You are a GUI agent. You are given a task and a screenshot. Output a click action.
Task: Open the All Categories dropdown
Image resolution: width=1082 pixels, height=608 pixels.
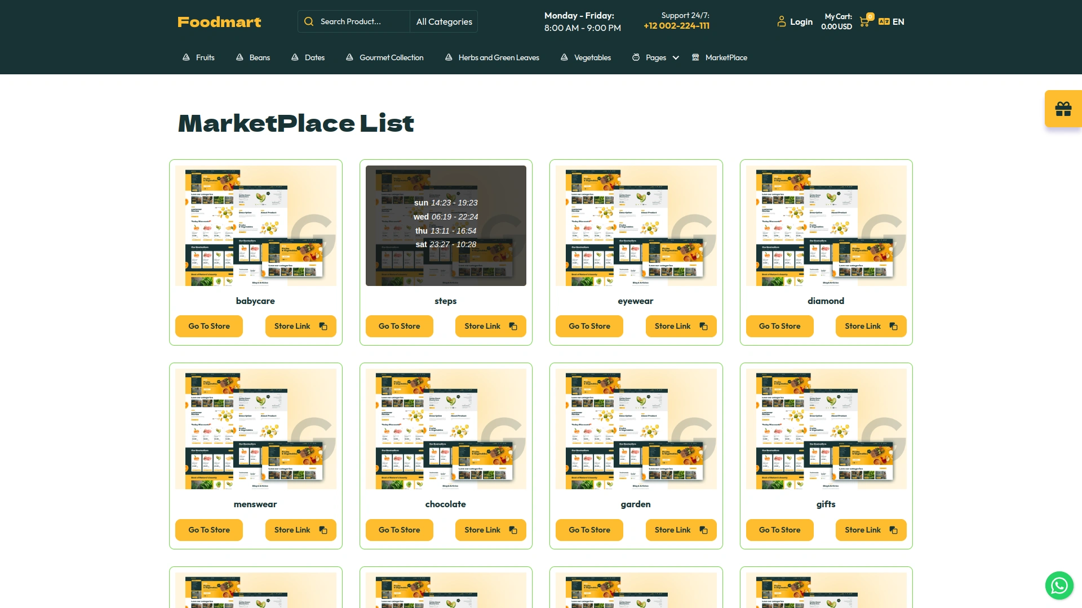point(444,21)
